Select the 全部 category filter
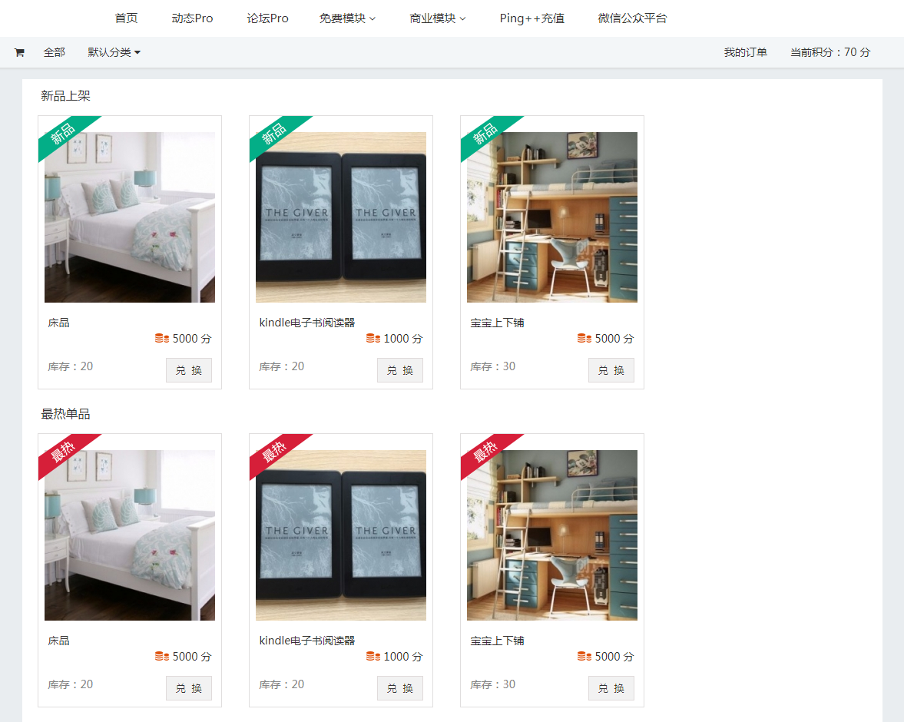 pyautogui.click(x=55, y=52)
